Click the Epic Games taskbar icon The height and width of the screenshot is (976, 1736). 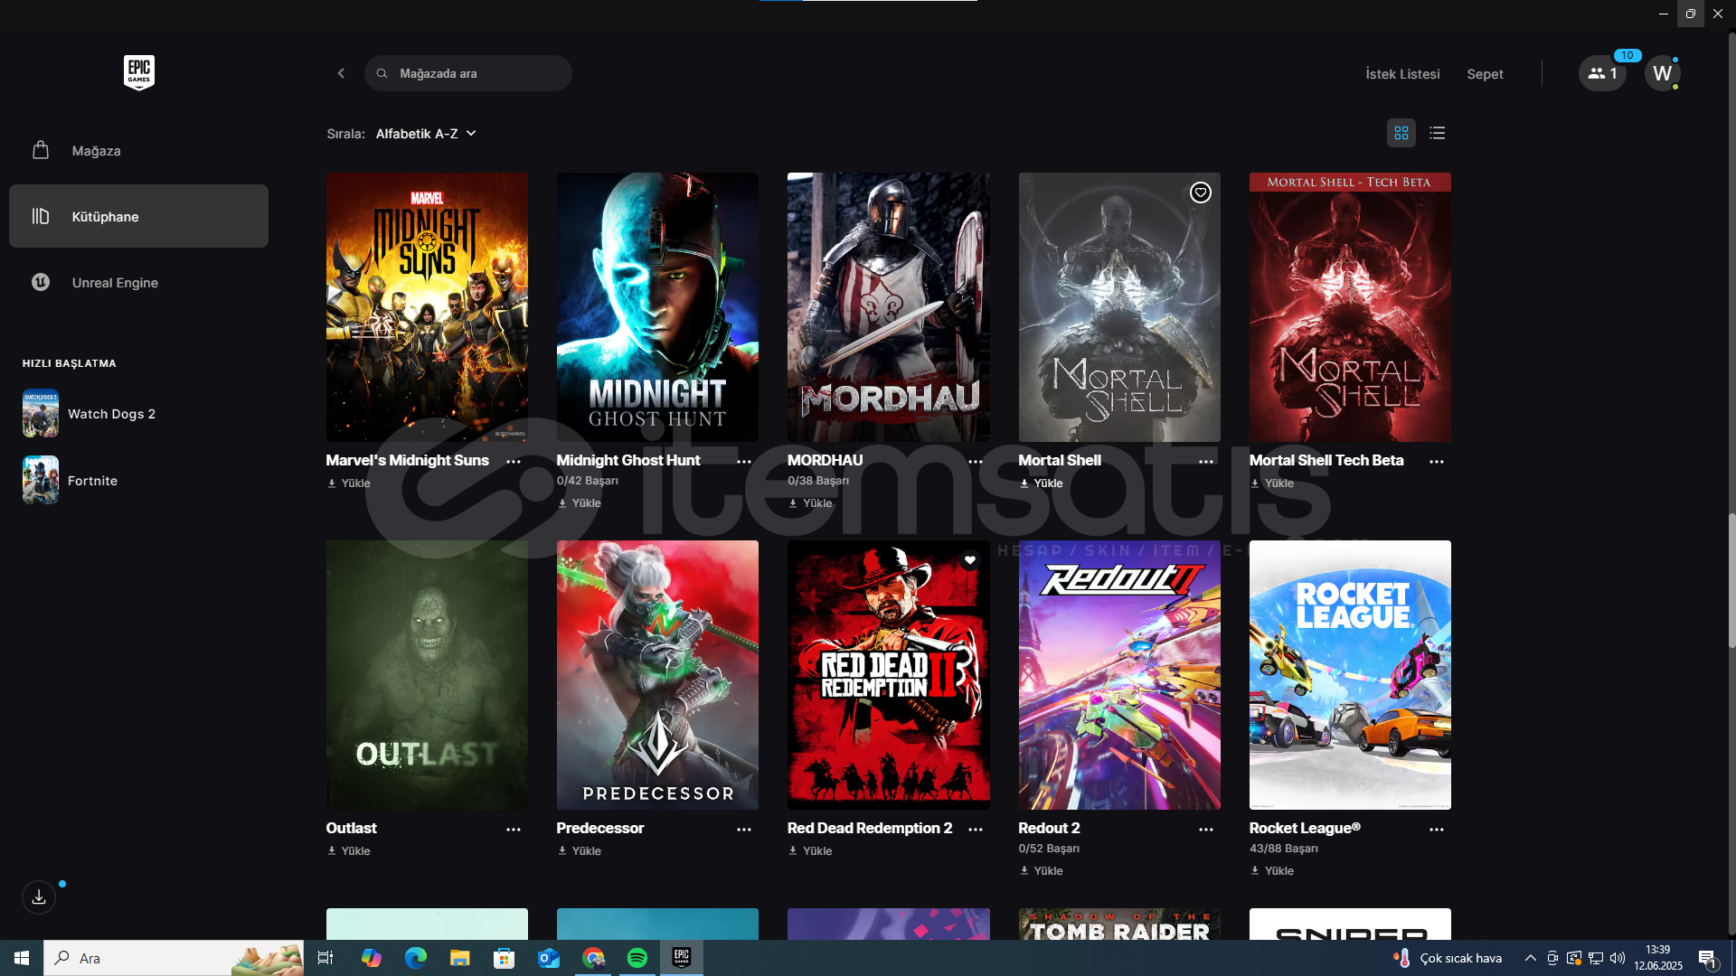(x=682, y=958)
